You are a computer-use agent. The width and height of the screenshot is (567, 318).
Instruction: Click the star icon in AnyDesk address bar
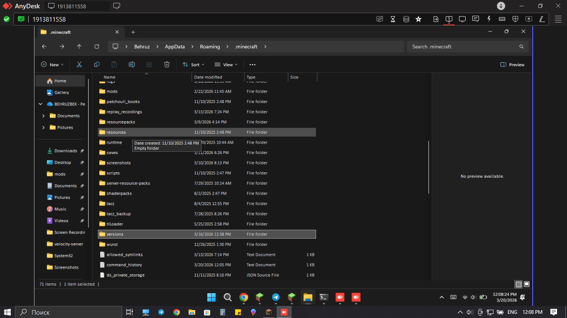pyautogui.click(x=418, y=19)
